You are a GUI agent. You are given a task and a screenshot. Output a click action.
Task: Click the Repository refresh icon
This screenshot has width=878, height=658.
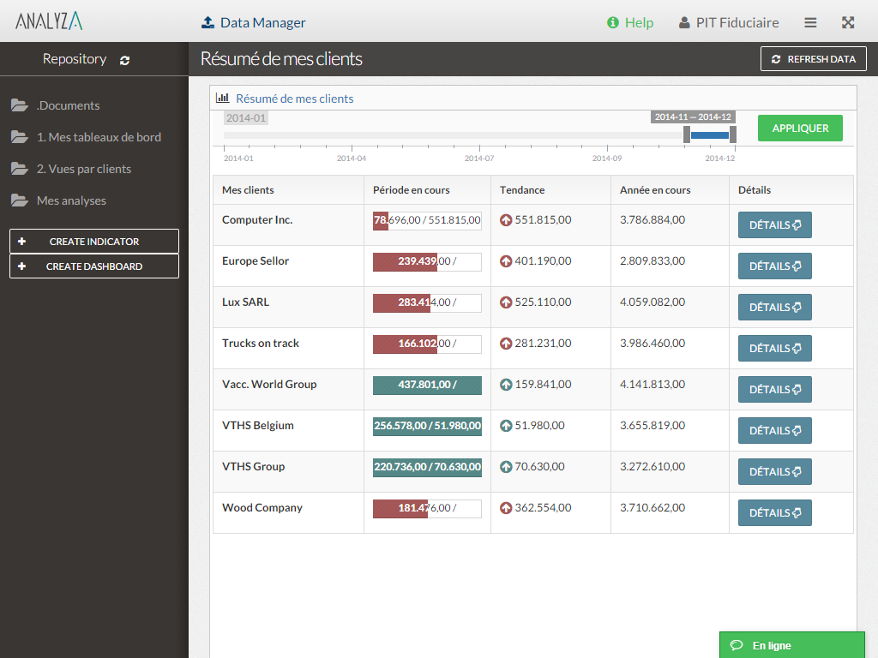(x=125, y=60)
